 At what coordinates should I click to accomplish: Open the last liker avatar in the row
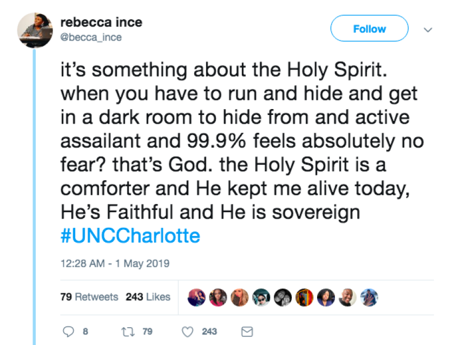point(369,296)
